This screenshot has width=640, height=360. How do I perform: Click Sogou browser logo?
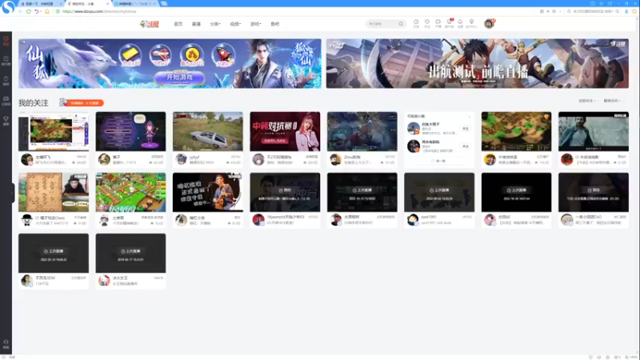8,7
